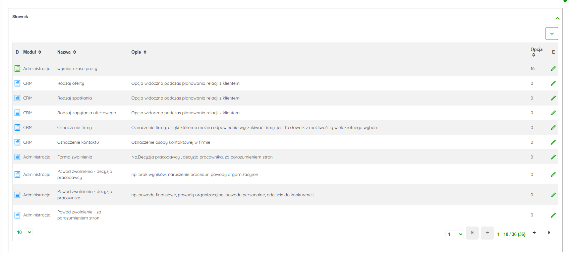Click the first page button in pagination

click(472, 233)
